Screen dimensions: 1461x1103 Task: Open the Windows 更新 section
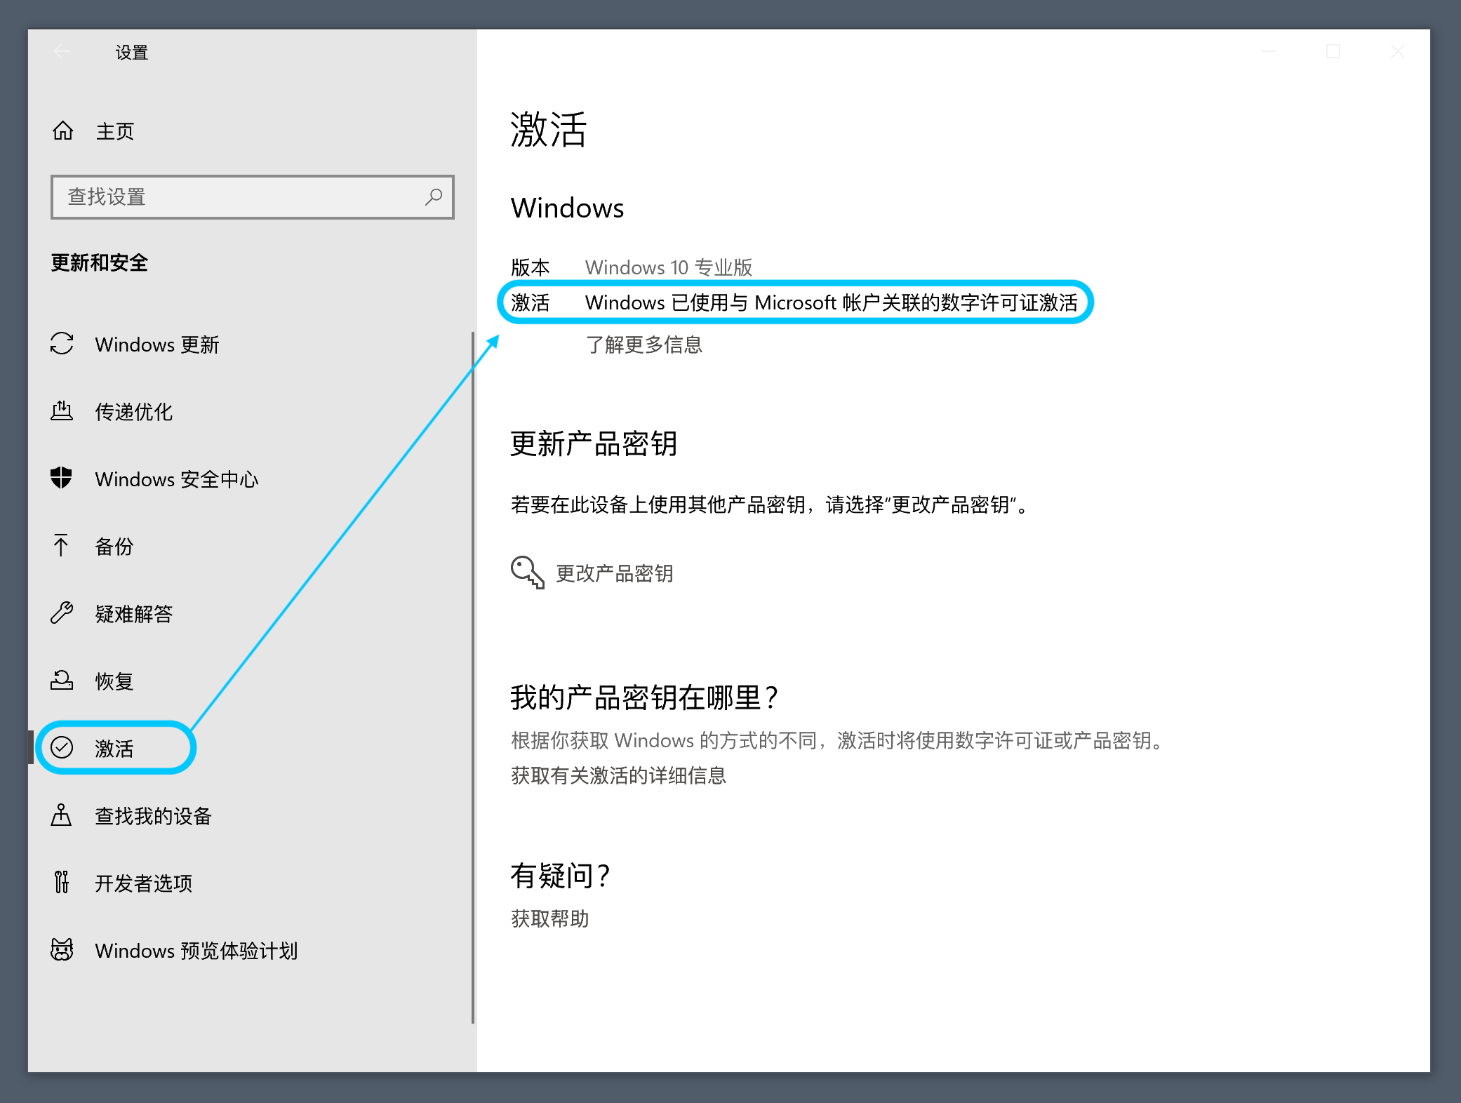(157, 345)
